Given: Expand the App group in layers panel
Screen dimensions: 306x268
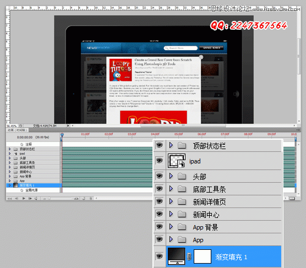Looking at the screenshot, I should (171, 239).
